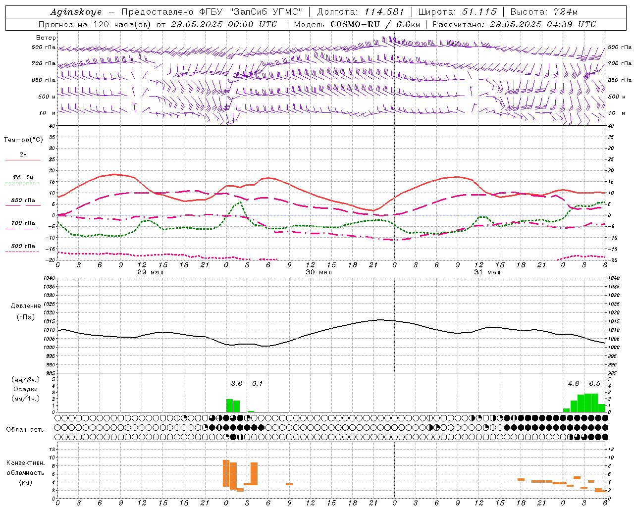634x507 pixels.
Task: Click the solid red line sample under 2м legend
Action: coord(23,160)
